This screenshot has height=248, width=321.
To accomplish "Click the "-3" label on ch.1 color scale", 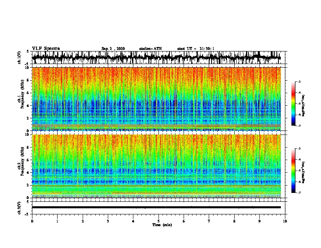I will pyautogui.click(x=299, y=82).
